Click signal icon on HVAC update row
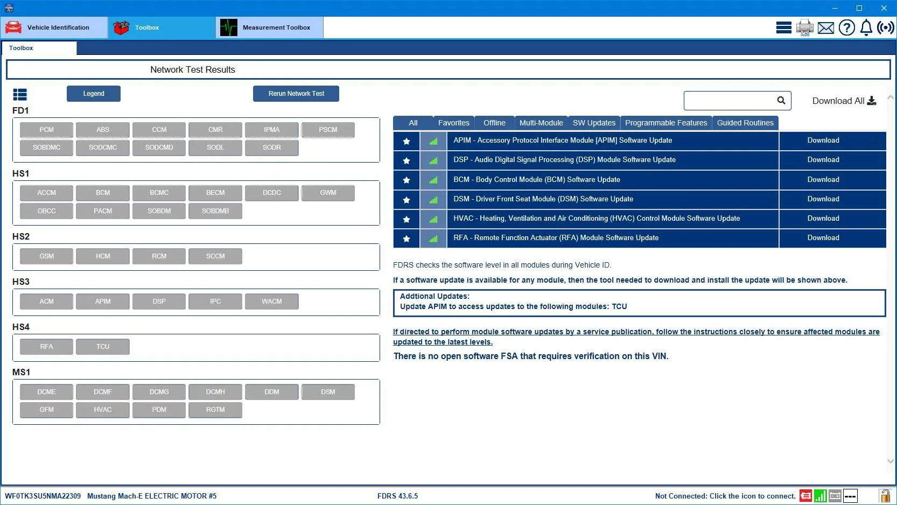Screen dimensions: 897x505 coord(433,219)
